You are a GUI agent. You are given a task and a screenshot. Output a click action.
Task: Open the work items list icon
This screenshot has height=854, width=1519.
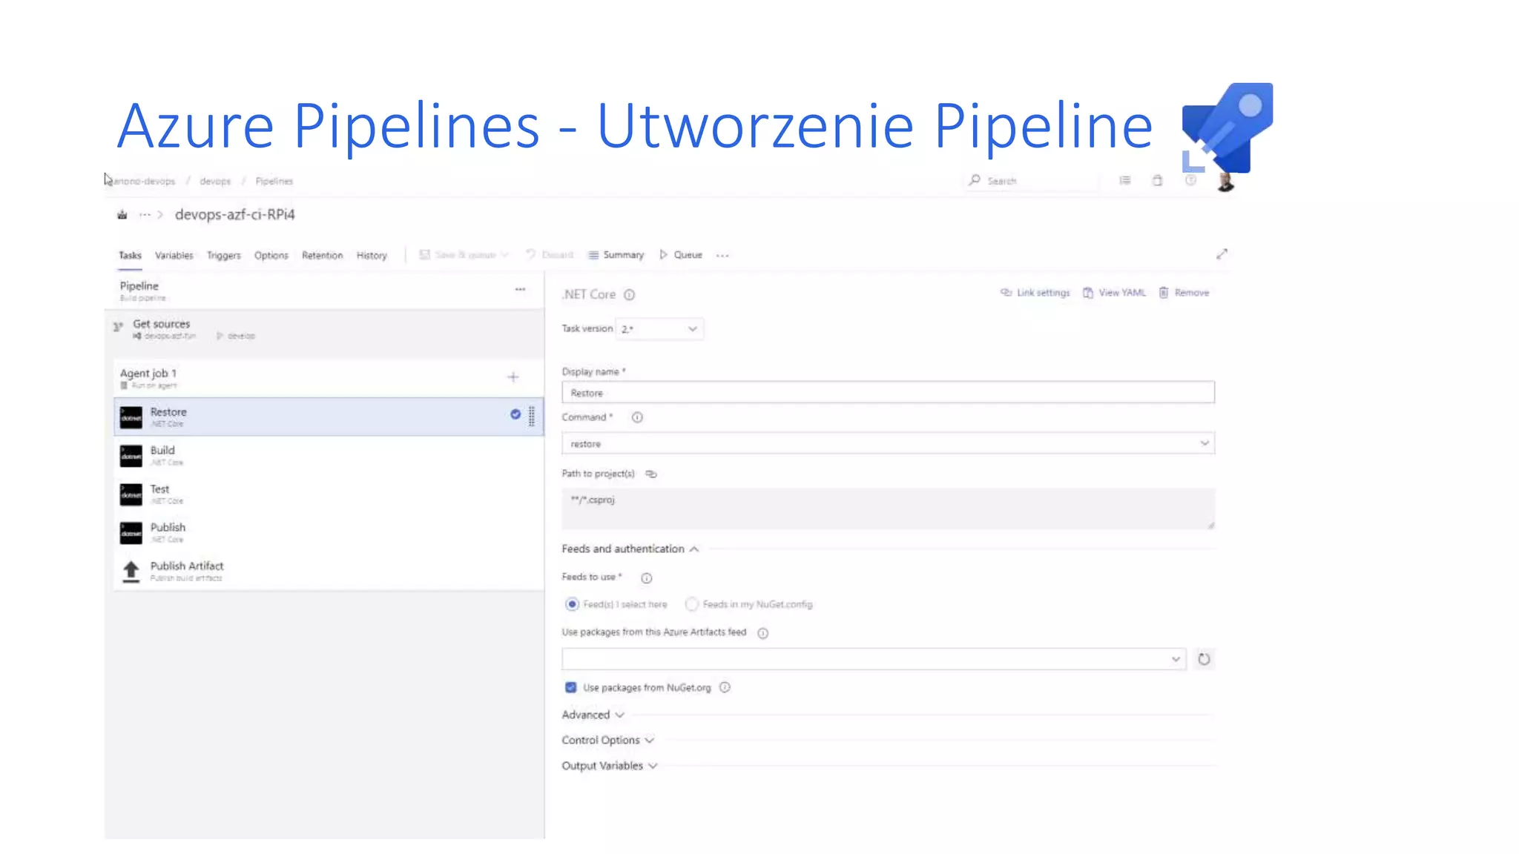(x=1125, y=180)
